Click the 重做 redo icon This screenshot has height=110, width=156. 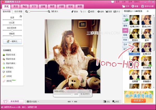click(81, 12)
